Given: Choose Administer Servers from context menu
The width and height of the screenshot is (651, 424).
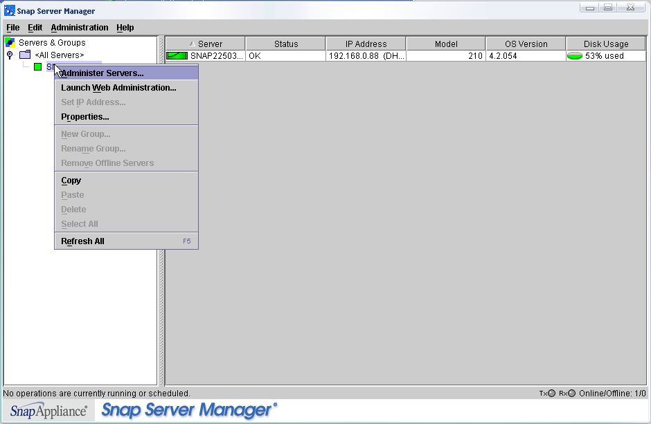Looking at the screenshot, I should 126,73.
